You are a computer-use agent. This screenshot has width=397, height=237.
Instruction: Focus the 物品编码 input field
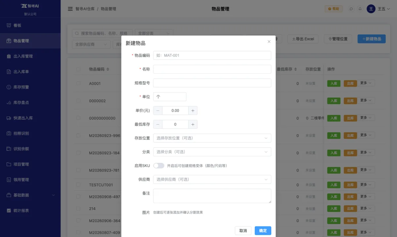(x=212, y=56)
